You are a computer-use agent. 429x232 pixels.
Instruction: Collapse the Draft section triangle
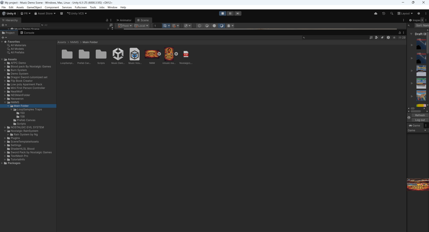(411, 34)
